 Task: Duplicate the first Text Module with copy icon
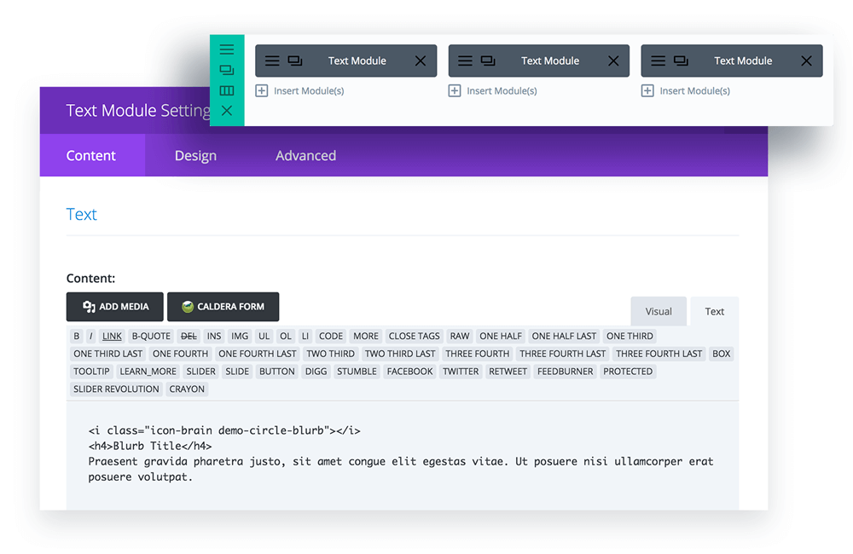pos(295,61)
